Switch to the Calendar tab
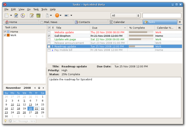This screenshot has height=128, width=187. coord(125,22)
